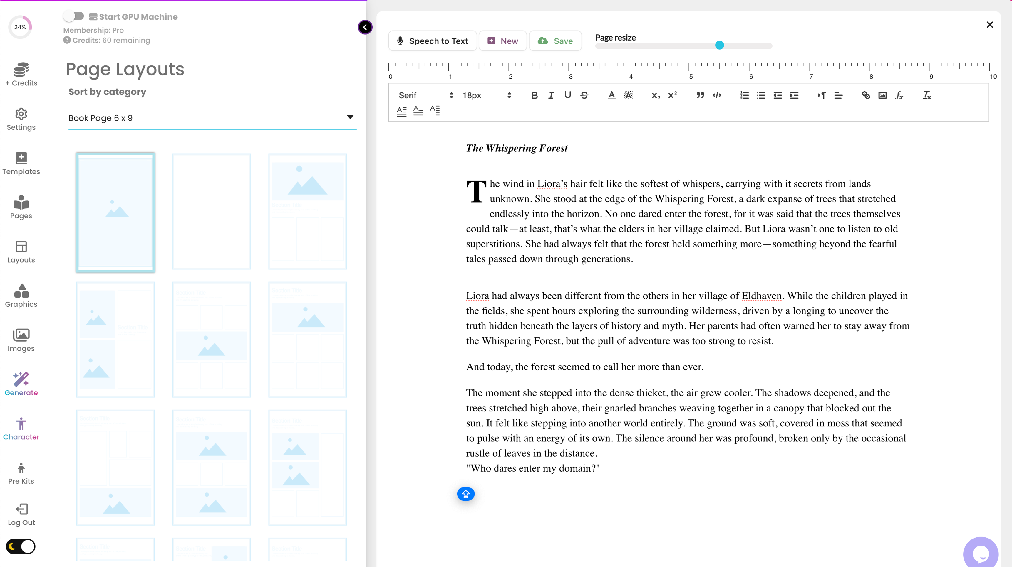Open Pages in the sidebar
This screenshot has width=1012, height=567.
[21, 207]
